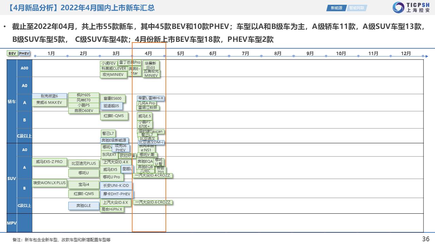Select the 新能源 tab
Viewport: 435px width, 245px height.
click(x=336, y=8)
